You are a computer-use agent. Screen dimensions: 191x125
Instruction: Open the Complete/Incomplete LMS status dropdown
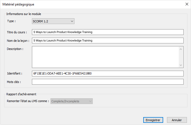71,101
